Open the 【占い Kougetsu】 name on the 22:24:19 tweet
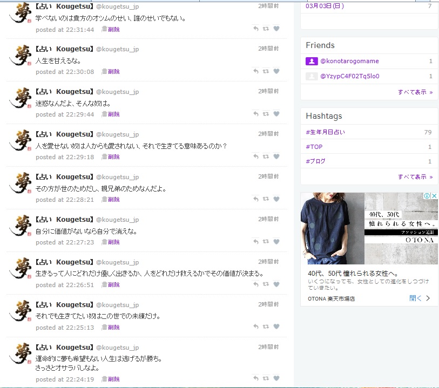Screen dimensions: 439x388 pyautogui.click(x=64, y=347)
